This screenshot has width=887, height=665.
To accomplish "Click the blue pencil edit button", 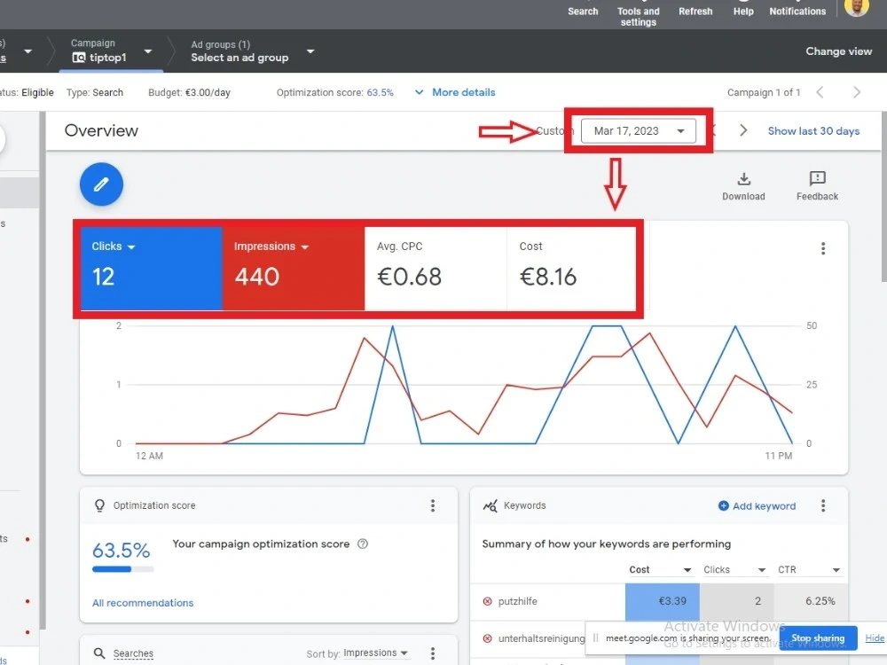I will click(x=101, y=184).
